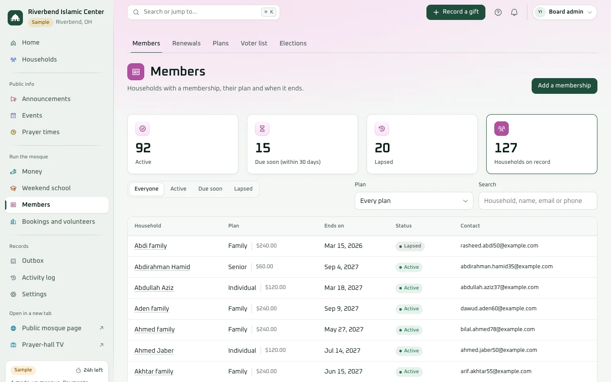Click rasheed.abdi50@example.com contact
Screen dimensions: 611x382
499,246
